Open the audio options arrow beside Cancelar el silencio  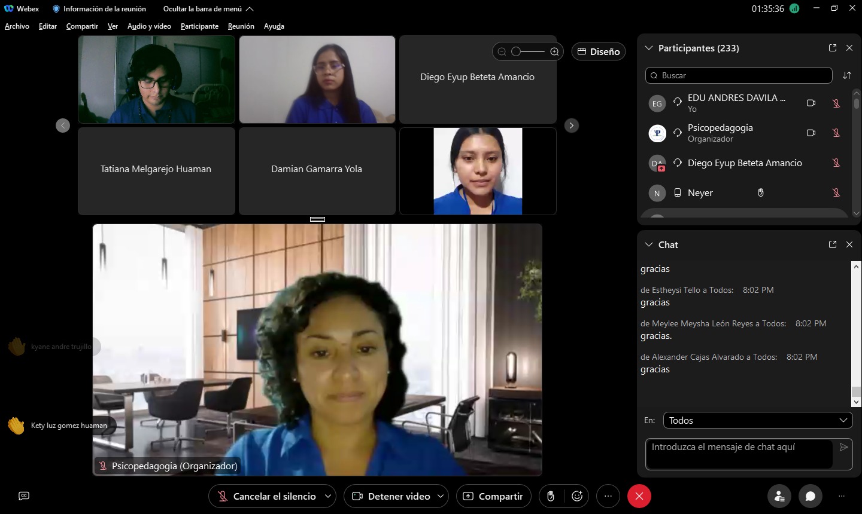pos(328,496)
